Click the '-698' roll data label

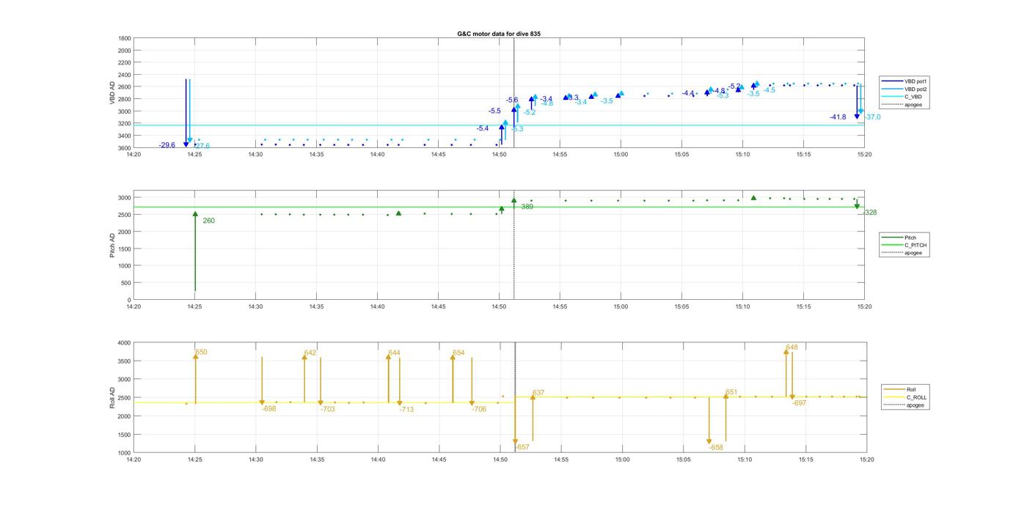(268, 408)
